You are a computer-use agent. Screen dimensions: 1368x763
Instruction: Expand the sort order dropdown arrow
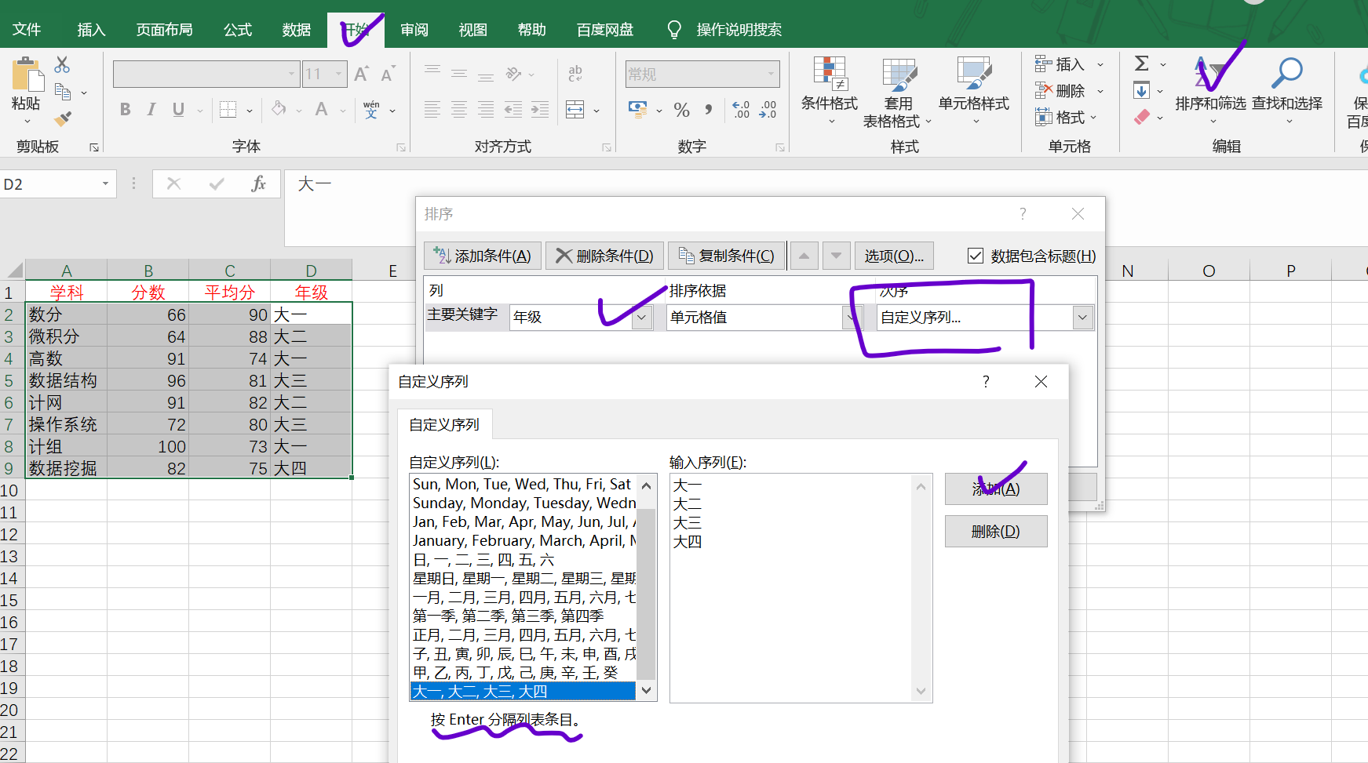[1083, 318]
